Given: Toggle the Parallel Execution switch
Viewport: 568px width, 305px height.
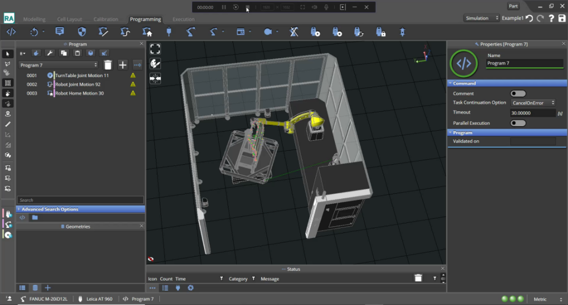Looking at the screenshot, I should 518,123.
